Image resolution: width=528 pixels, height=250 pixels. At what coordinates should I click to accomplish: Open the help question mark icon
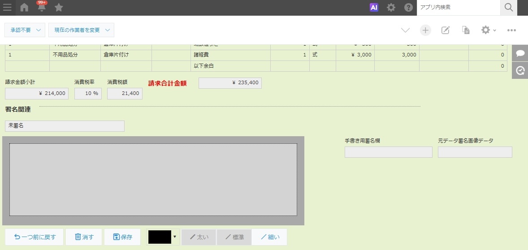(408, 8)
